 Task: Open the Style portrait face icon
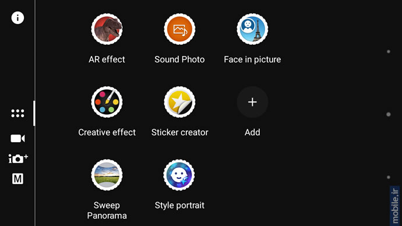[179, 175]
